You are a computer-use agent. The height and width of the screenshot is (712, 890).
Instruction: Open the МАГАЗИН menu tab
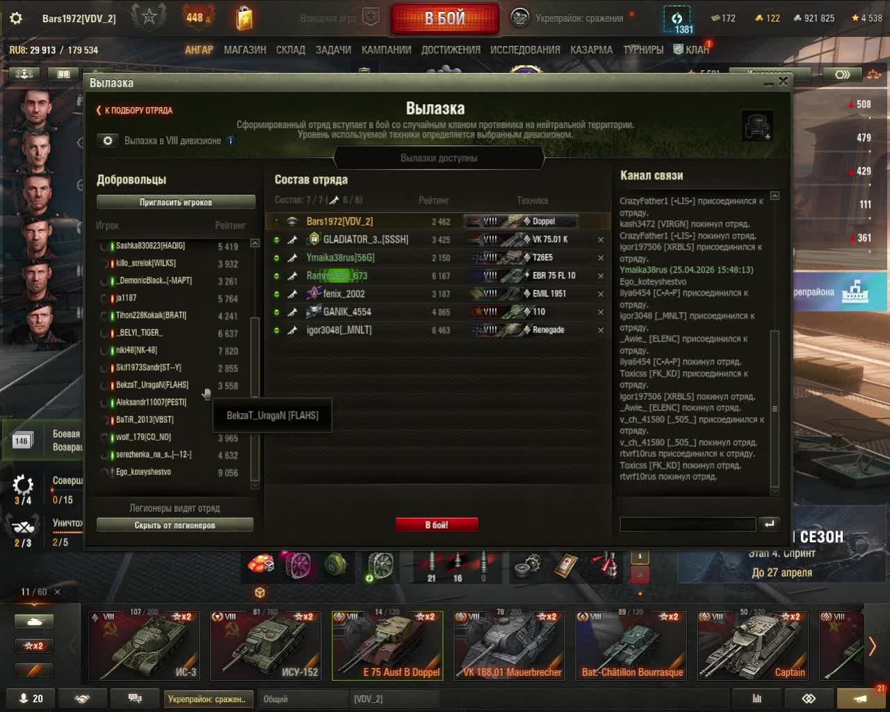[x=245, y=50]
